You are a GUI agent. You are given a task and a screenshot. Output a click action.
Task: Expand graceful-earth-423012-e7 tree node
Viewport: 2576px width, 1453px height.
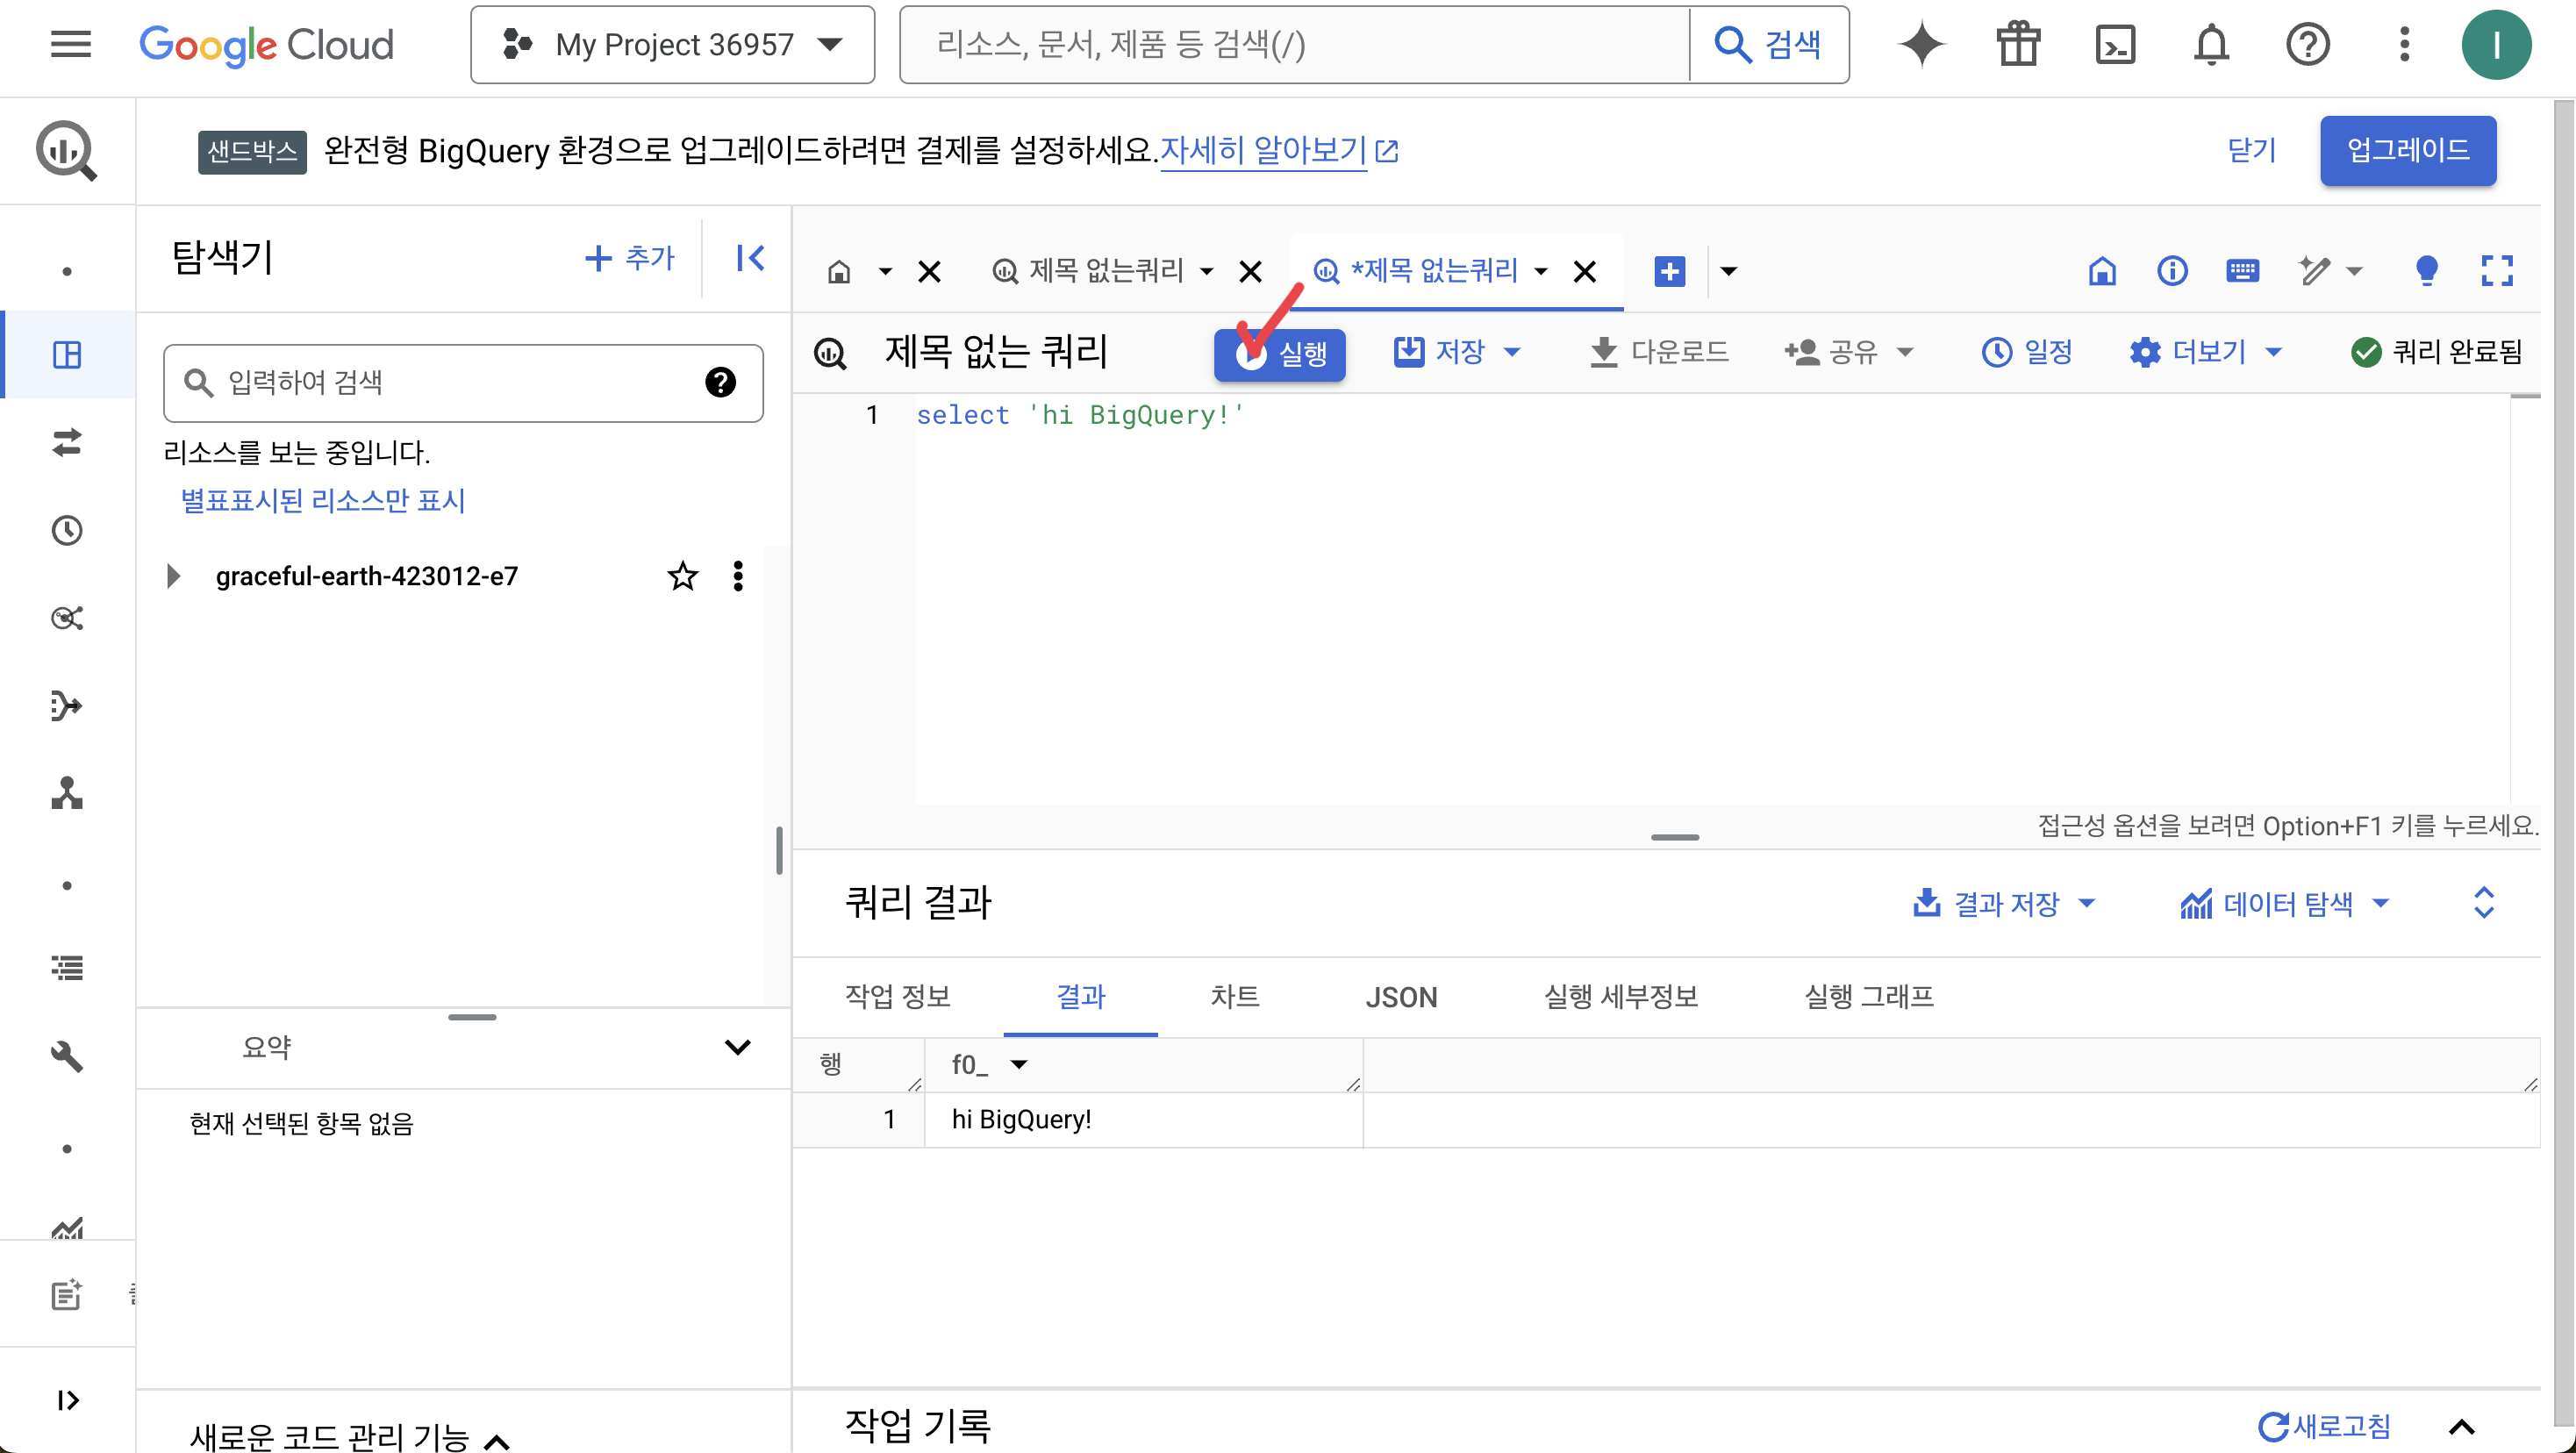click(x=173, y=576)
